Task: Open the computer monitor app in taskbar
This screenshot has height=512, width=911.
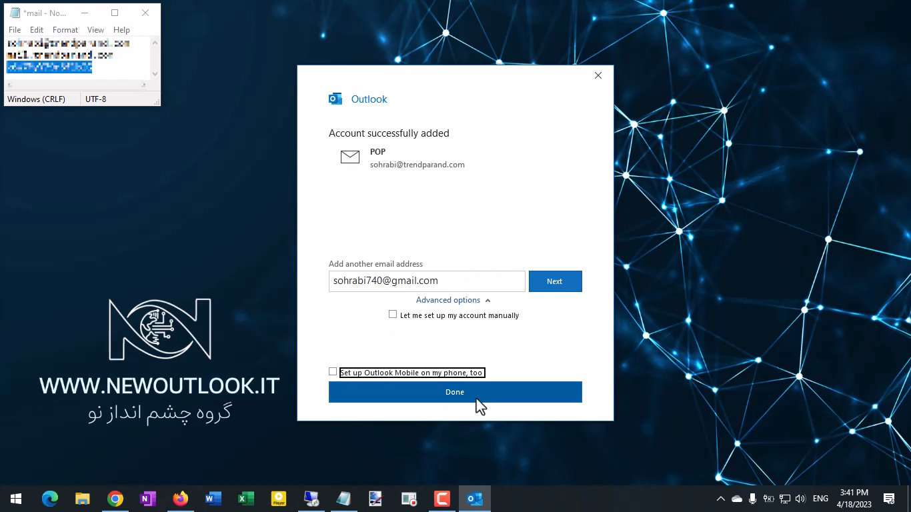Action: pos(311,499)
